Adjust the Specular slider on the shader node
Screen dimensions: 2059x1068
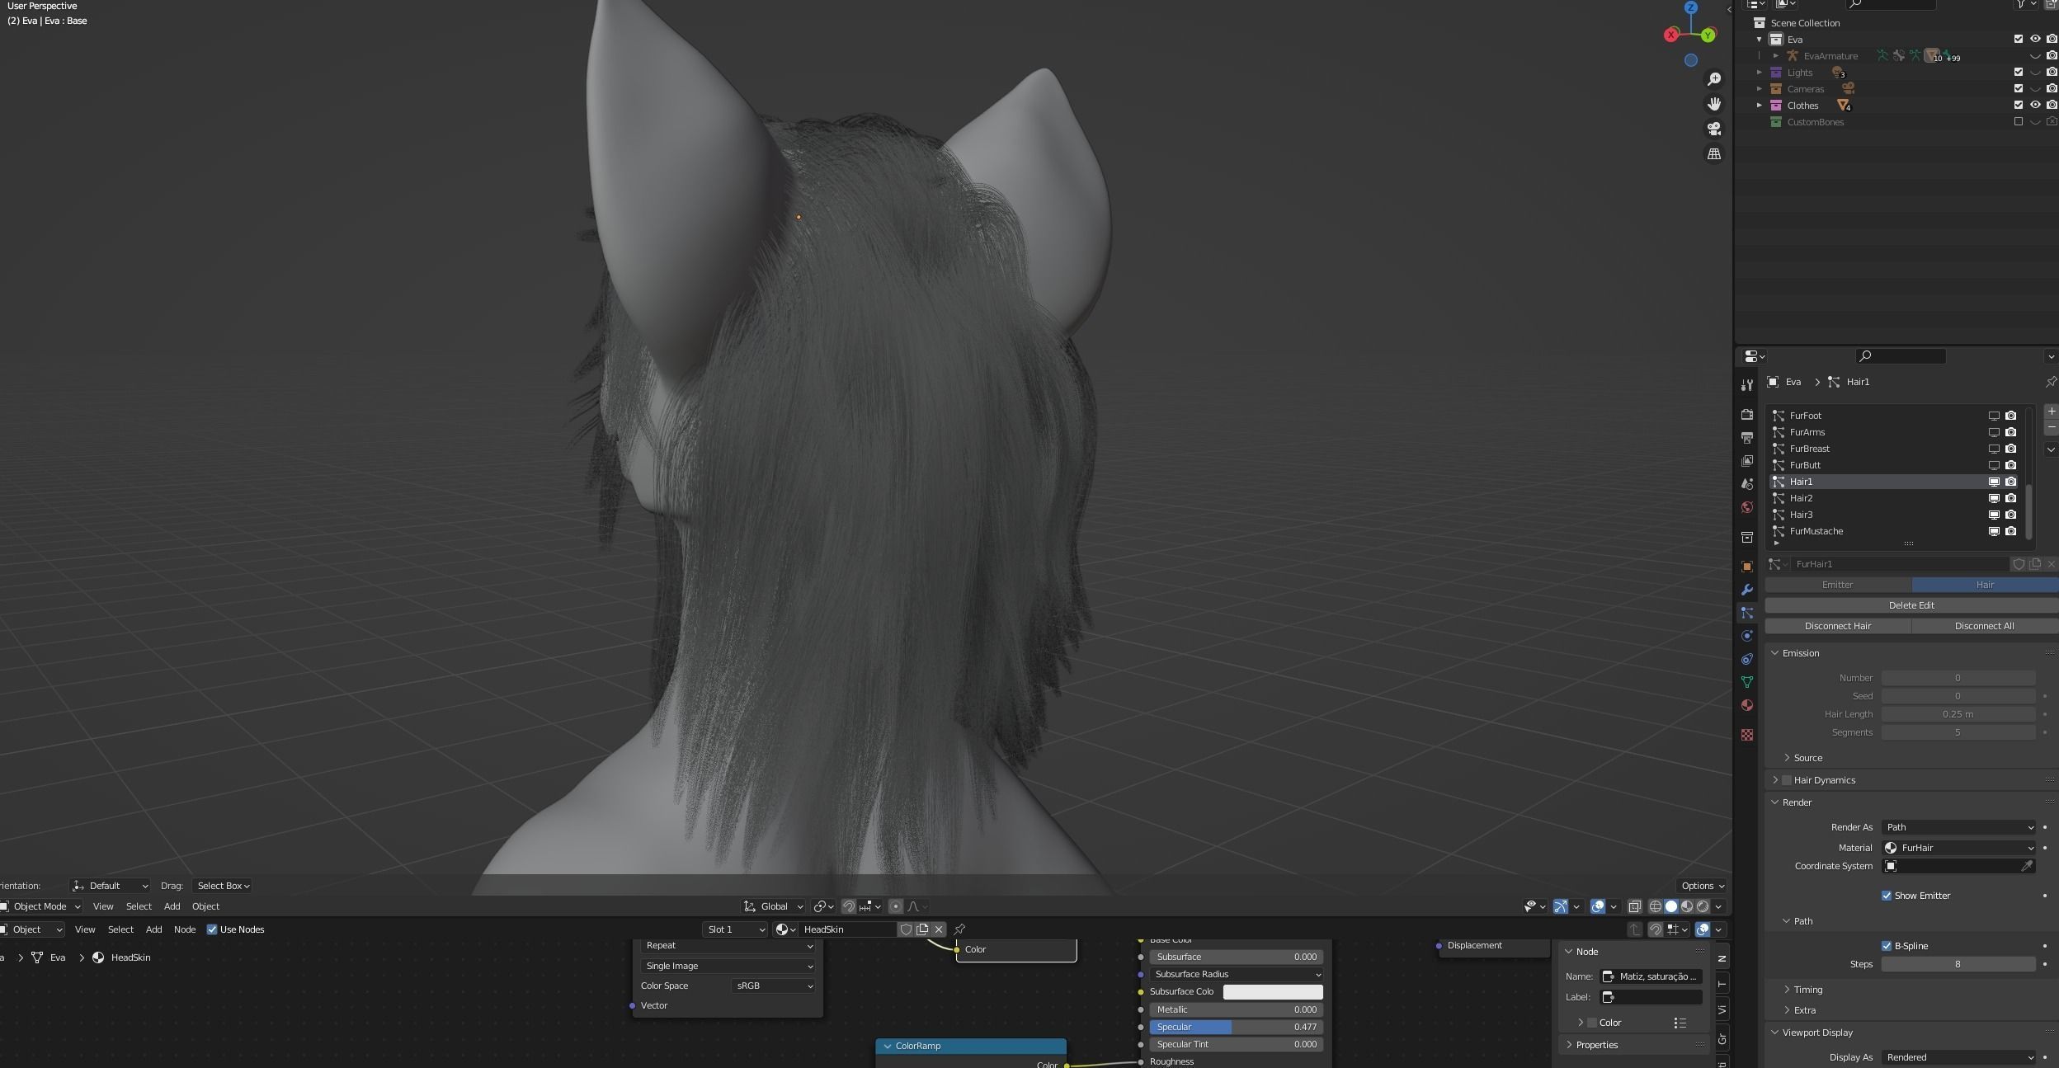(x=1237, y=1027)
